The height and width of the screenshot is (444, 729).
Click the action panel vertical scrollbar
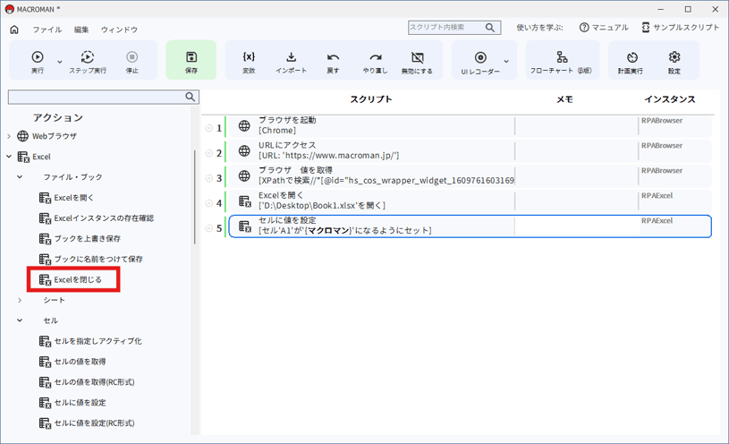pyautogui.click(x=195, y=197)
